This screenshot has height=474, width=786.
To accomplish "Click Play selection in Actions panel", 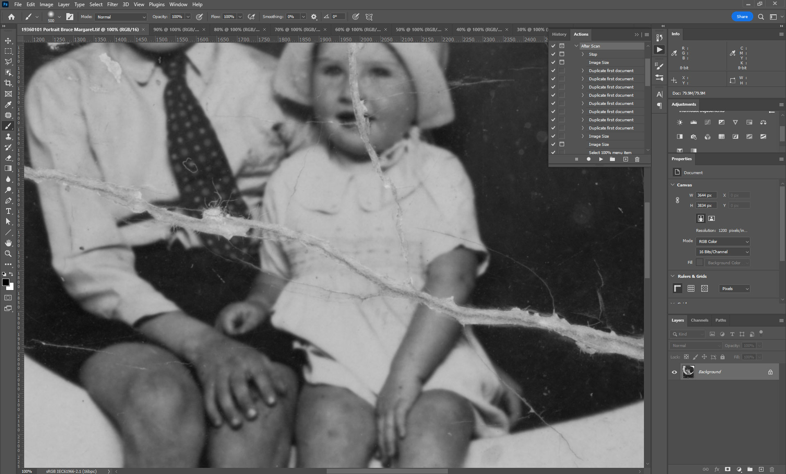I will (x=601, y=159).
